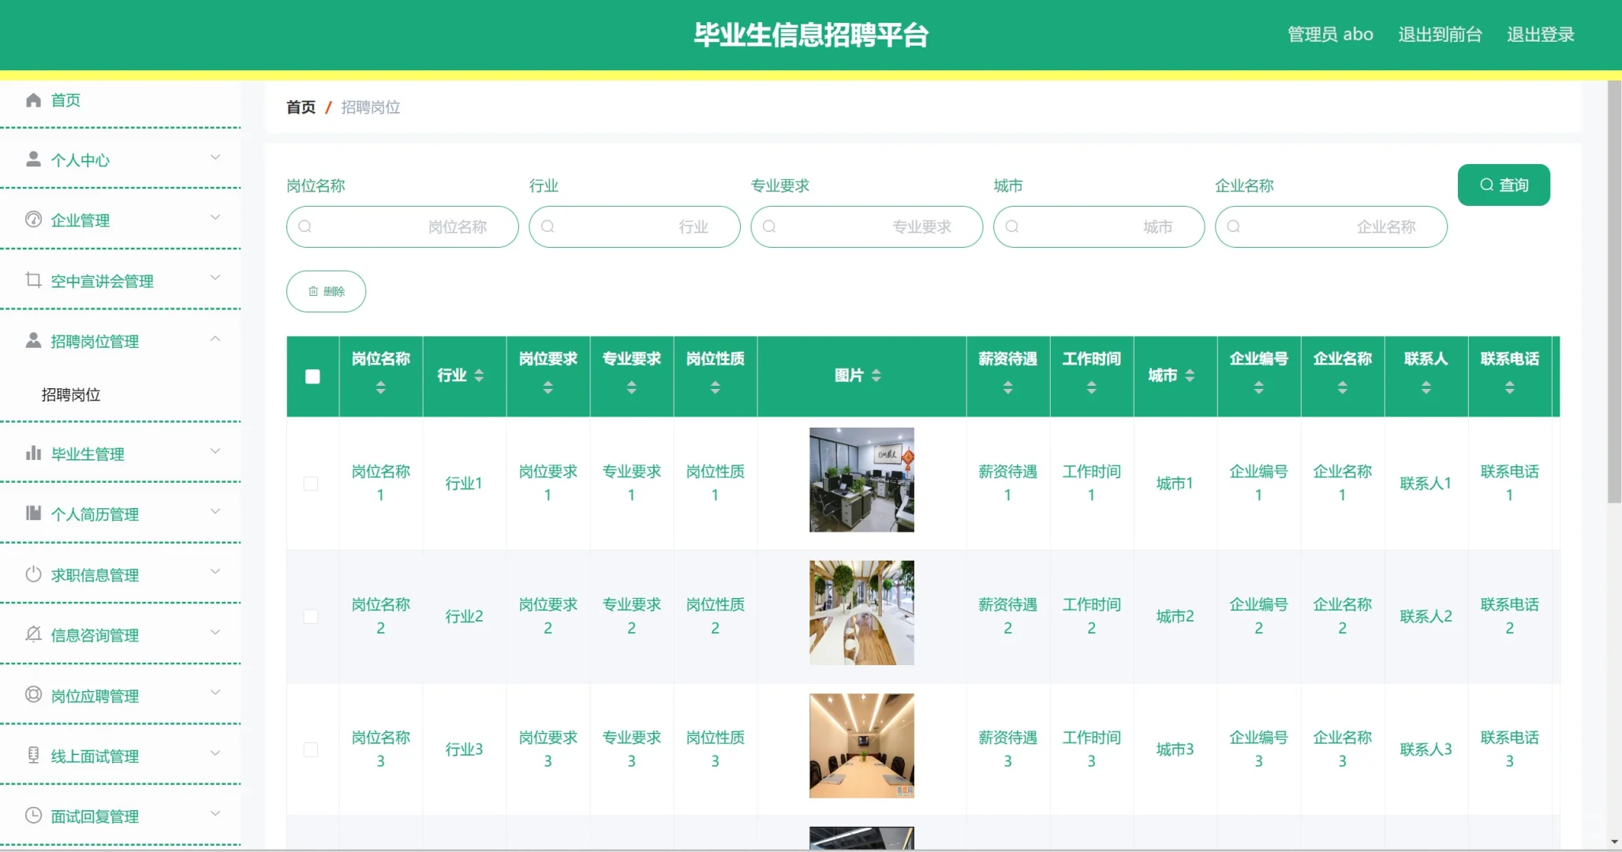Click the 空中宣讲会管理 crop icon
The width and height of the screenshot is (1622, 852).
33,280
